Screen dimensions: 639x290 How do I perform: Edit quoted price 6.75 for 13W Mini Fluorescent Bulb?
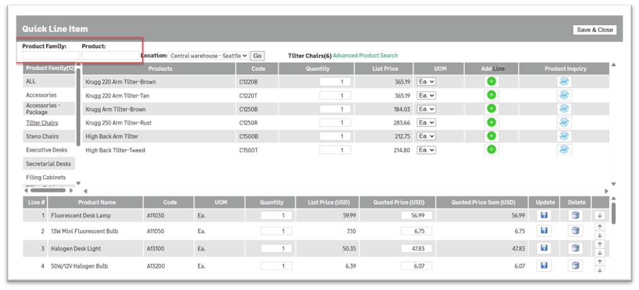tap(416, 231)
